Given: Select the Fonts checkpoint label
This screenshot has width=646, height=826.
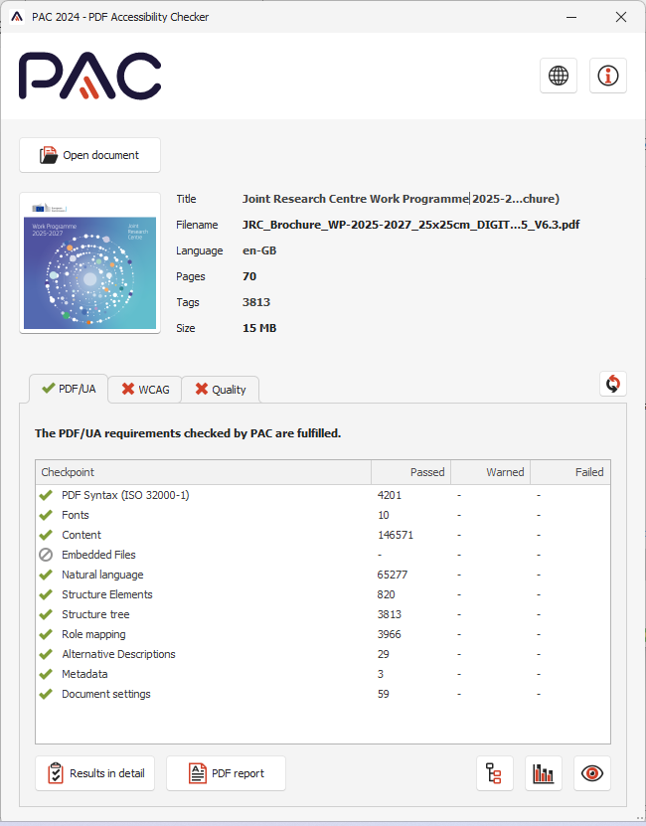Looking at the screenshot, I should (76, 515).
